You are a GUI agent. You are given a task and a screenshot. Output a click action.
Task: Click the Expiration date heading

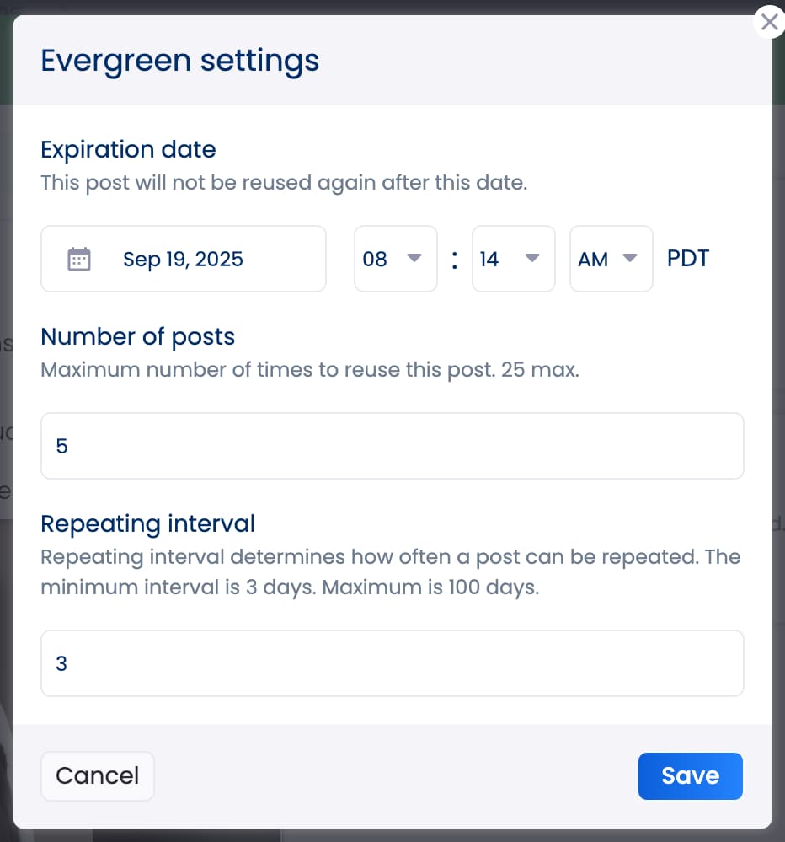point(128,149)
